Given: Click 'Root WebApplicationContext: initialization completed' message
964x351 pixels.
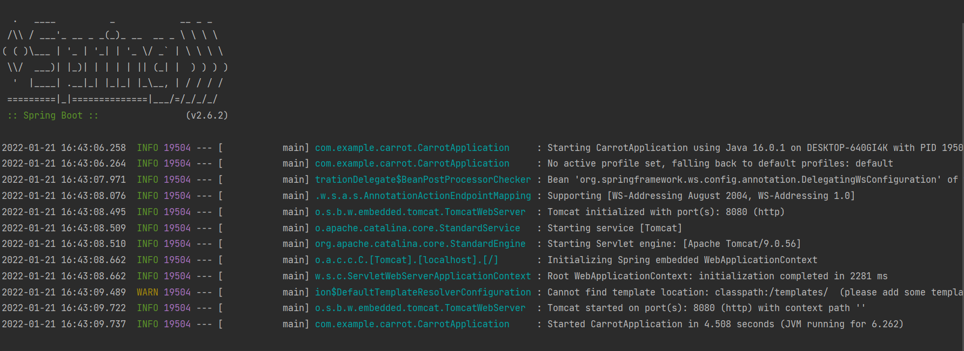Looking at the screenshot, I should point(718,276).
